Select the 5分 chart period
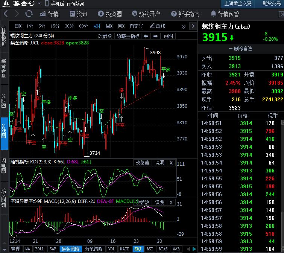 coord(41,26)
